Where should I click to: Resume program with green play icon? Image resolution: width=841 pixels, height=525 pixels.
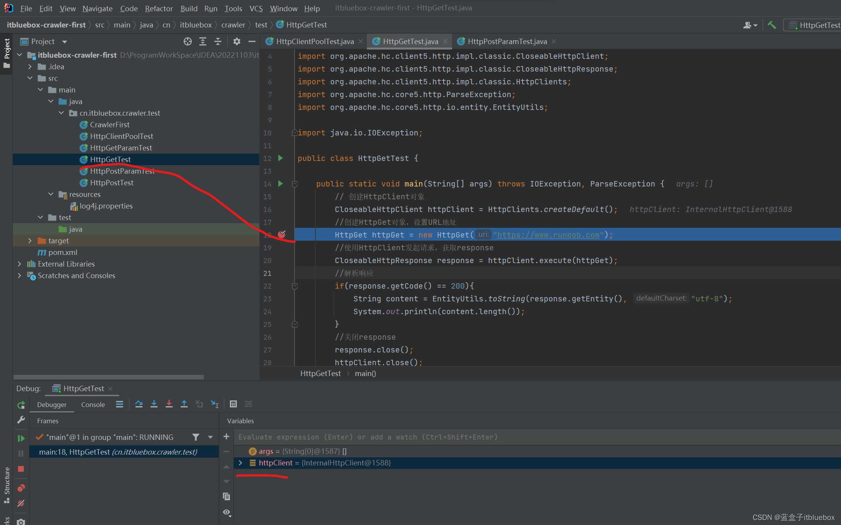pyautogui.click(x=21, y=438)
